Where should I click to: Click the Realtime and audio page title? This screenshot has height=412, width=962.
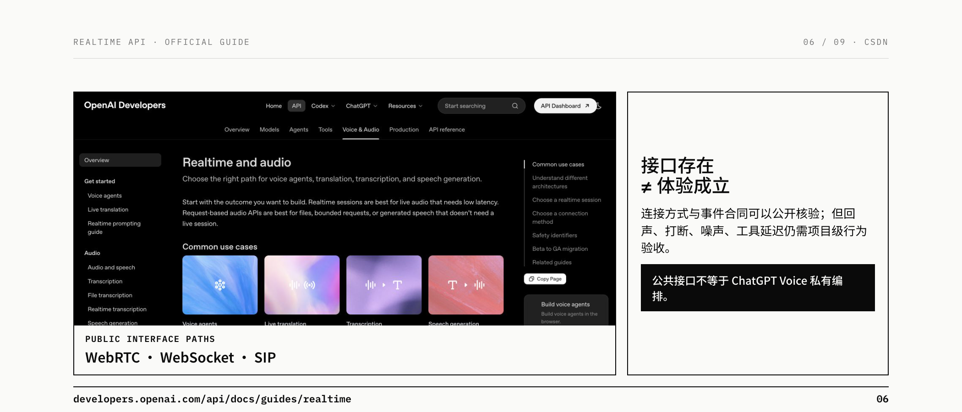point(237,163)
